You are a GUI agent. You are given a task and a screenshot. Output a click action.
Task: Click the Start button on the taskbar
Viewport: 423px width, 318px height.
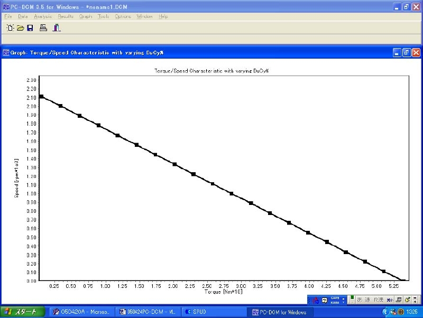coord(23,312)
